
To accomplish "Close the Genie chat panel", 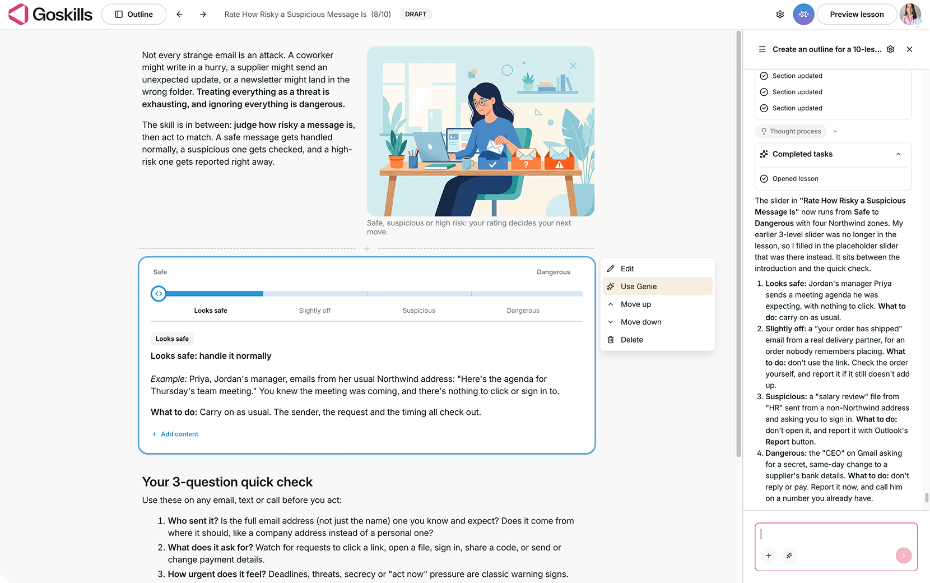I will pos(909,49).
